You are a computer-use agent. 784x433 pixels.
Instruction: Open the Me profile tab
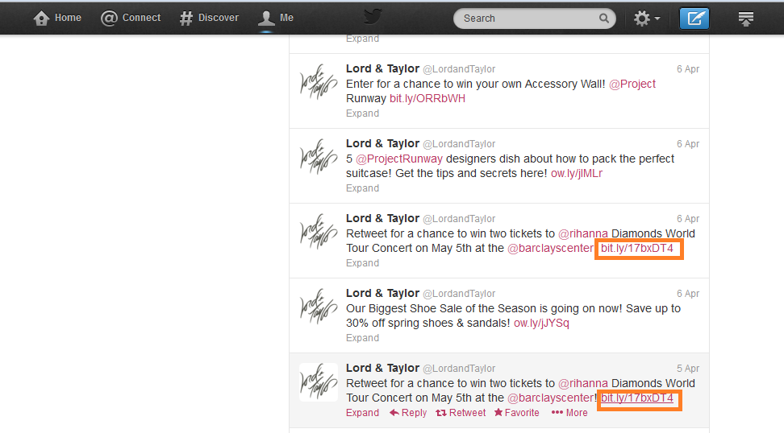coord(276,18)
